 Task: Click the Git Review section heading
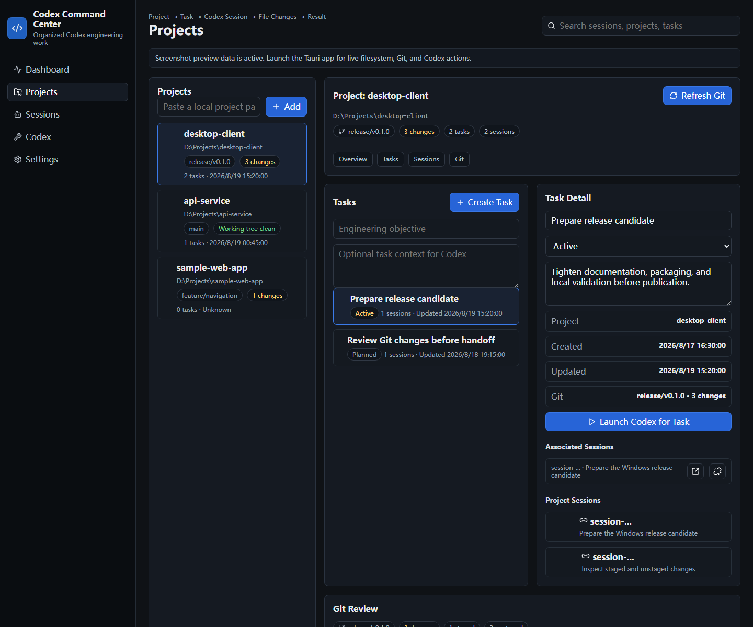click(355, 609)
